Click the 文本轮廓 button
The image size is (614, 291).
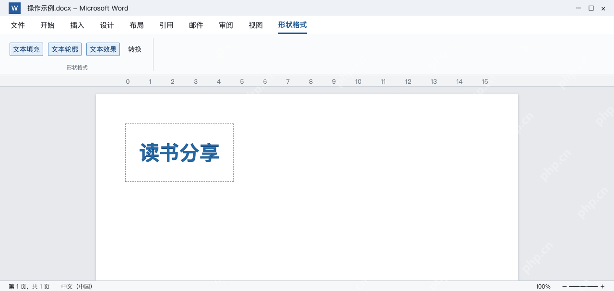pyautogui.click(x=65, y=49)
